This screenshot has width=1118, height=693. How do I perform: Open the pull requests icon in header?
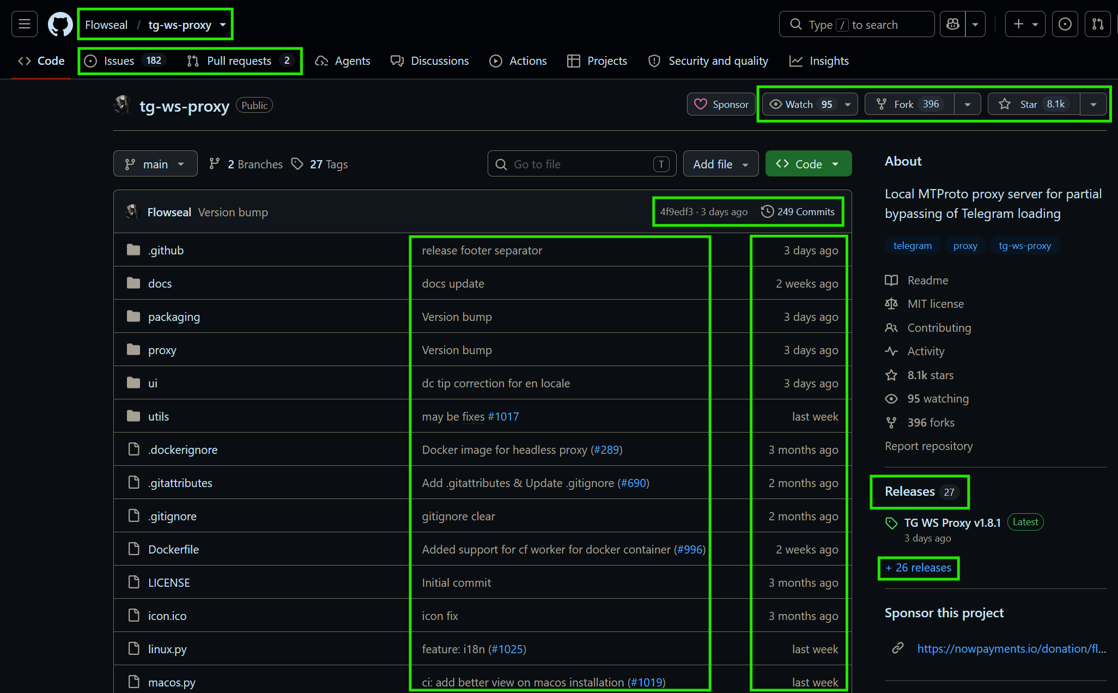1097,25
